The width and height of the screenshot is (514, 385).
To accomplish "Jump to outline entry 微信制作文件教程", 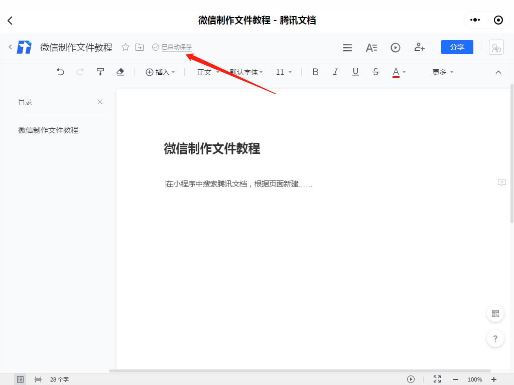I will (x=48, y=130).
